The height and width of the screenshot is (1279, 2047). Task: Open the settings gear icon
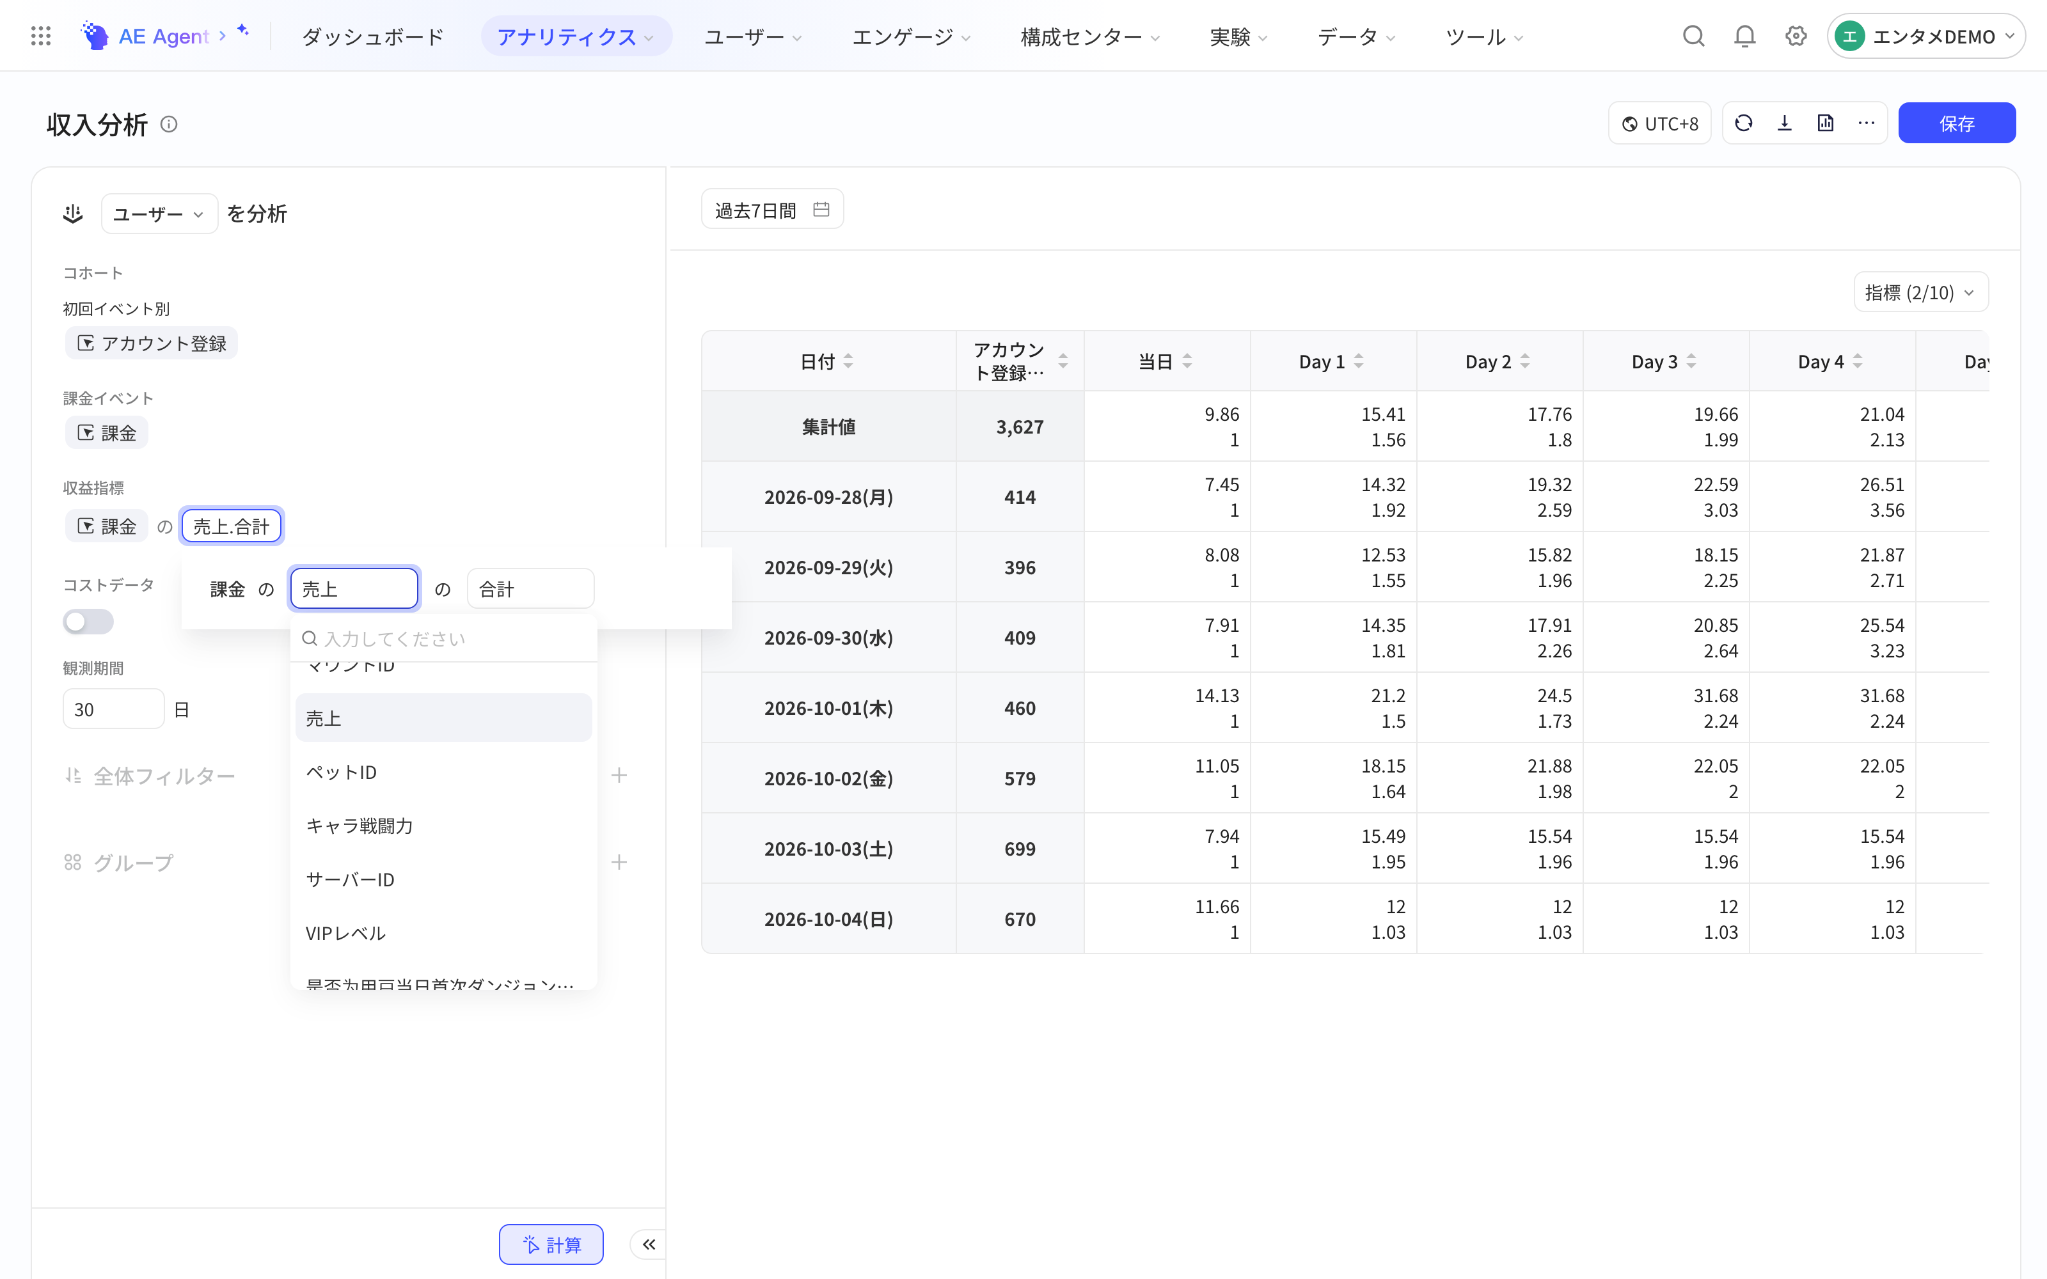click(1796, 36)
